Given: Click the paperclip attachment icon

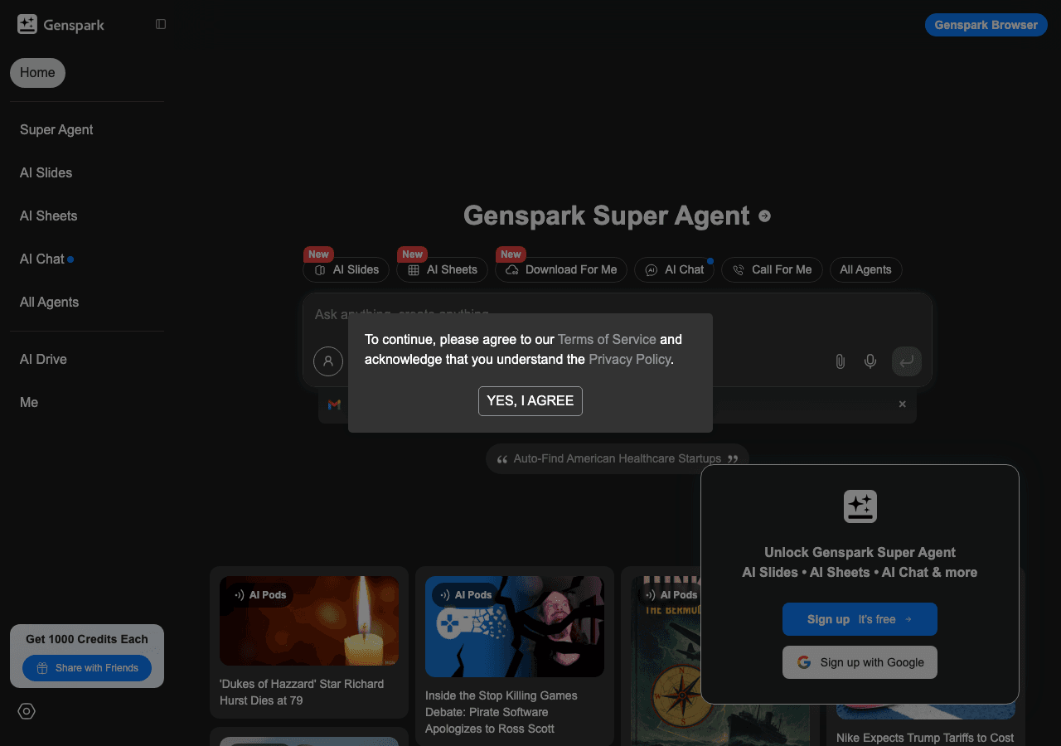Looking at the screenshot, I should tap(840, 361).
